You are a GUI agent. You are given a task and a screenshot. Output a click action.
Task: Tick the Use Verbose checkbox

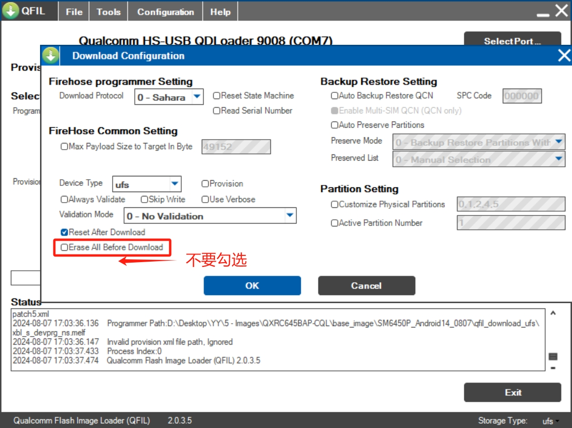pyautogui.click(x=205, y=200)
